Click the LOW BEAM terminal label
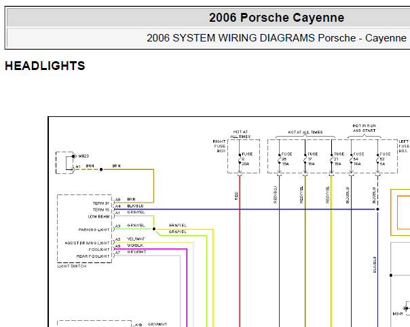 [x=98, y=216]
